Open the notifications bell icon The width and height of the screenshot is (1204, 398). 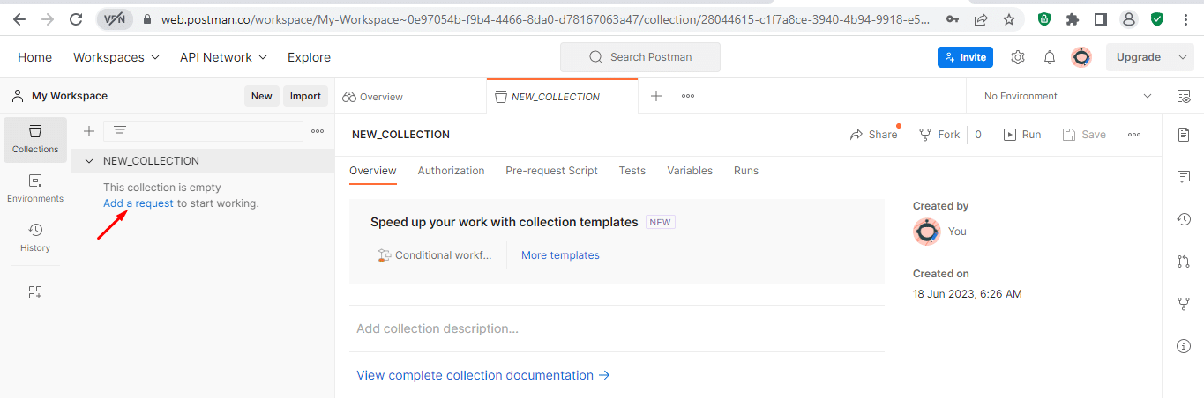pos(1050,57)
